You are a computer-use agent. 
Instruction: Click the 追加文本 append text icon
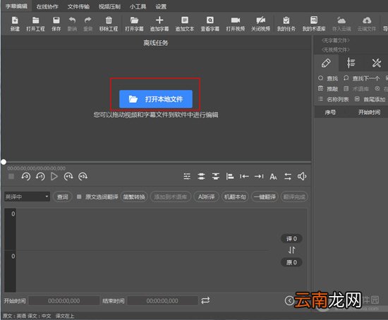185,24
